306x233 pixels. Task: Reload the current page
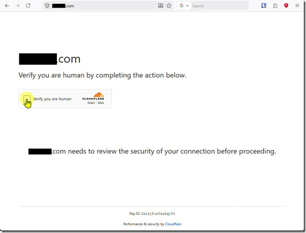click(x=28, y=6)
